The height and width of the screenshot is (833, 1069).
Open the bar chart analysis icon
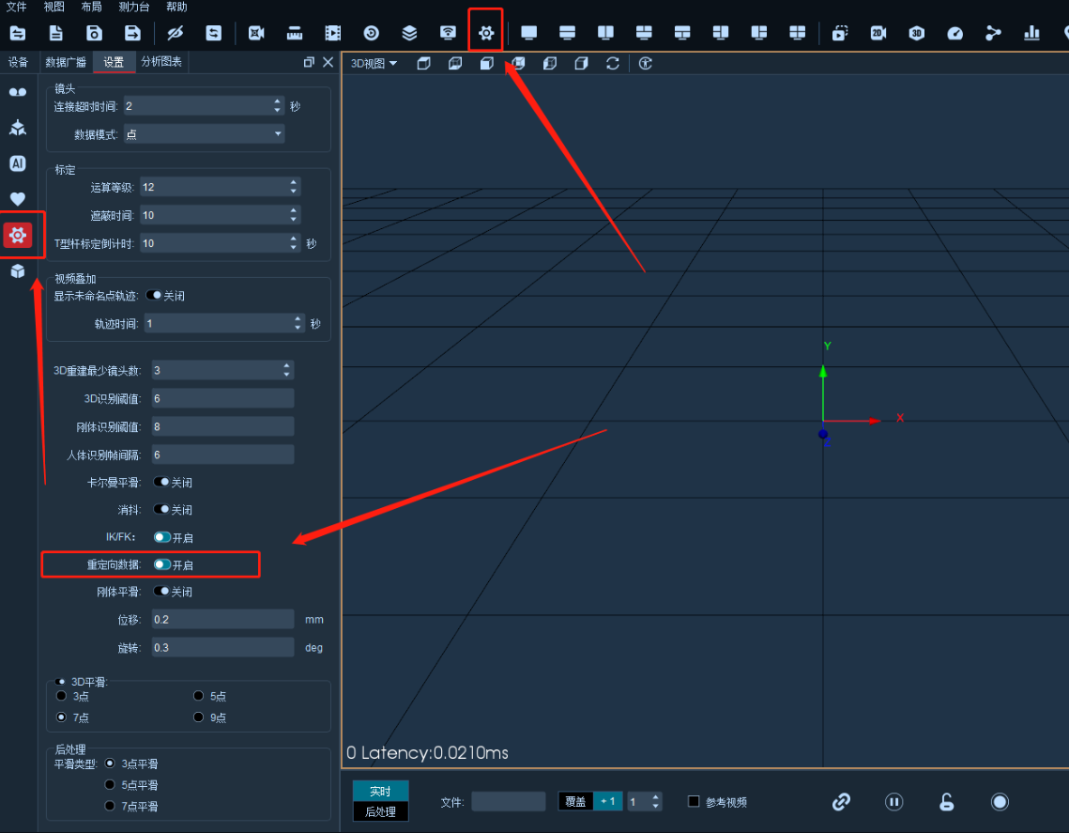[x=1031, y=33]
